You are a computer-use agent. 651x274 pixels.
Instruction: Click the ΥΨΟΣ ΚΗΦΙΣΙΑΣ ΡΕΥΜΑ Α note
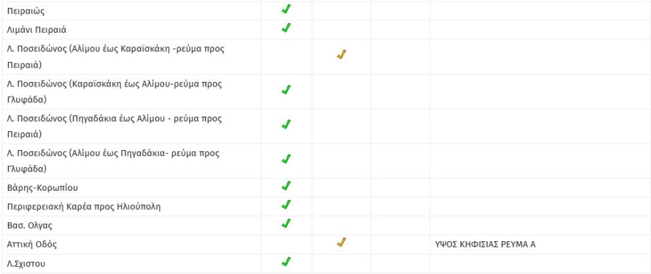coord(485,245)
